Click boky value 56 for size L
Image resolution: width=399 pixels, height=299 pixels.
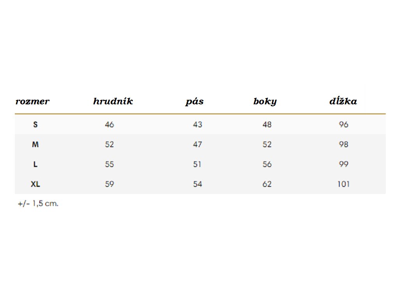(x=267, y=164)
